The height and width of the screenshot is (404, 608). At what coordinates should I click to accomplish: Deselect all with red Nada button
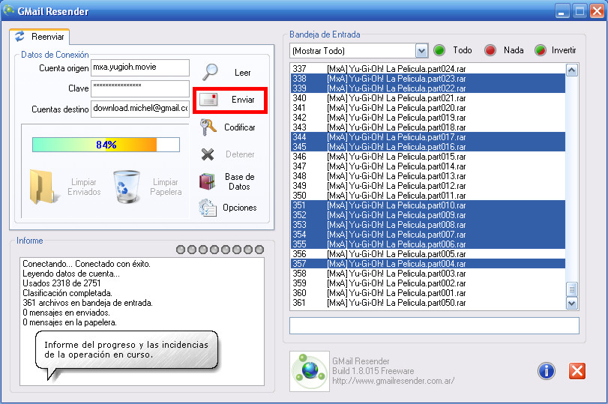point(490,50)
